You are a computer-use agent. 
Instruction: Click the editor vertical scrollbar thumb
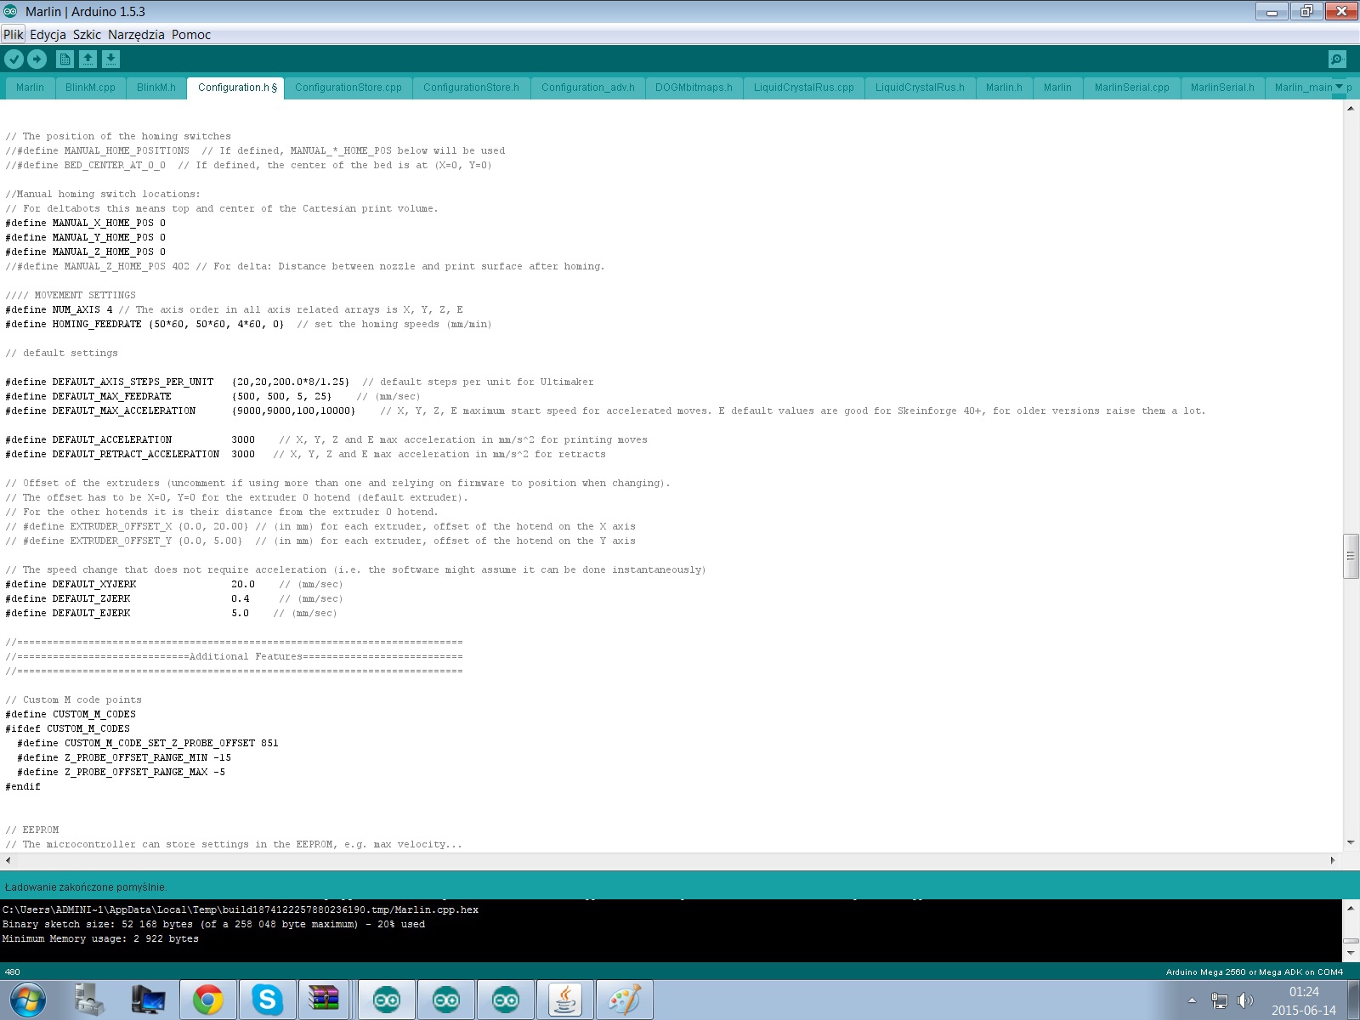[x=1351, y=556]
